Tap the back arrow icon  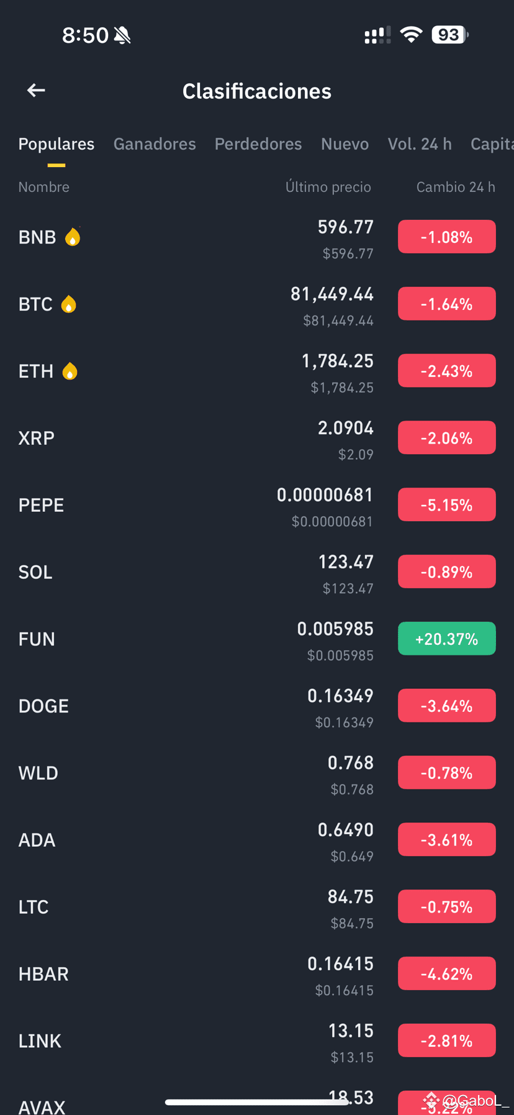tap(36, 91)
